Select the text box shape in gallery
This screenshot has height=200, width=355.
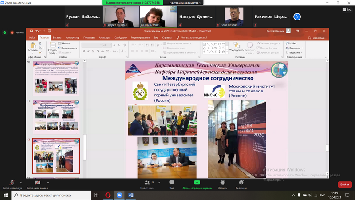pyautogui.click(x=204, y=44)
